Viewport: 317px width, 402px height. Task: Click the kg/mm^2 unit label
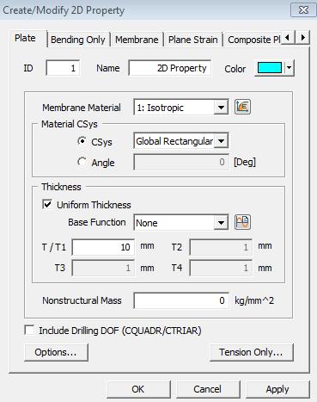[254, 300]
